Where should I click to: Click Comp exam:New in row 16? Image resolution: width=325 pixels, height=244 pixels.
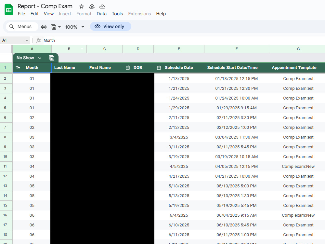298,215
